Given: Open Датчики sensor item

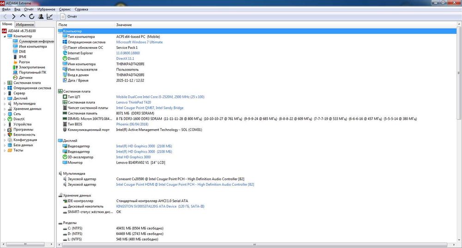Looking at the screenshot, I should [25, 77].
